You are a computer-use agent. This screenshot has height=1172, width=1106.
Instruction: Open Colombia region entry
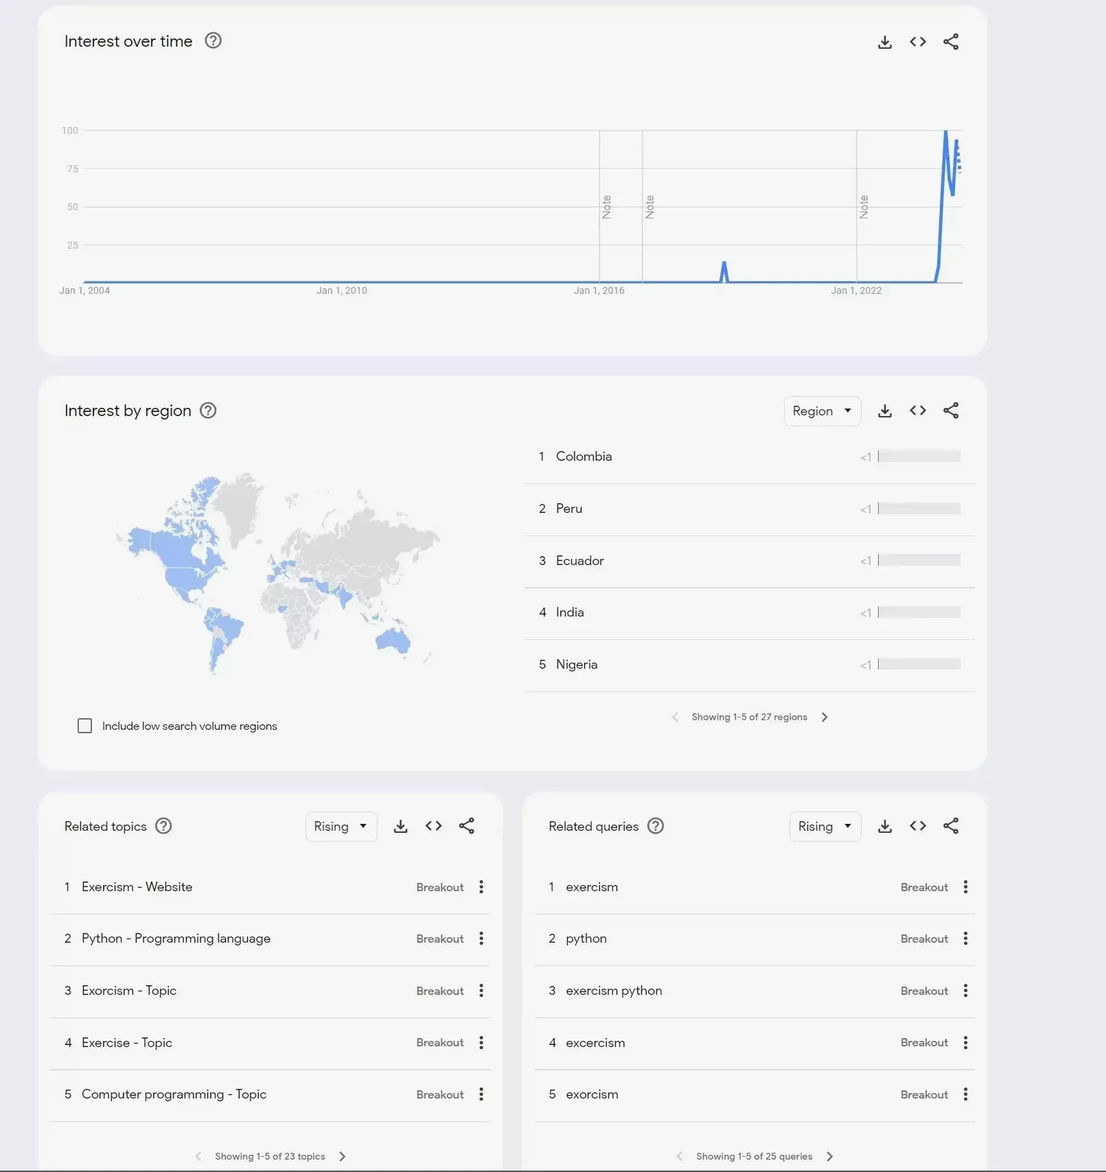coord(750,457)
